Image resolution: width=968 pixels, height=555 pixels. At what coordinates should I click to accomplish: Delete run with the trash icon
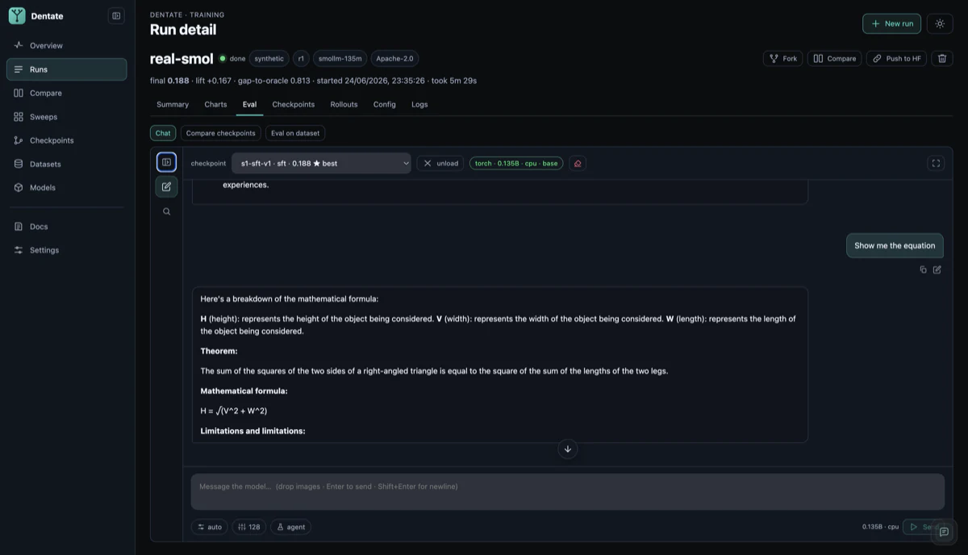coord(942,59)
